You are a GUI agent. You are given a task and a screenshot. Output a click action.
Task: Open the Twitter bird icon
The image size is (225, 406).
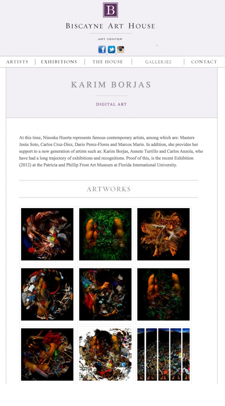pyautogui.click(x=112, y=50)
